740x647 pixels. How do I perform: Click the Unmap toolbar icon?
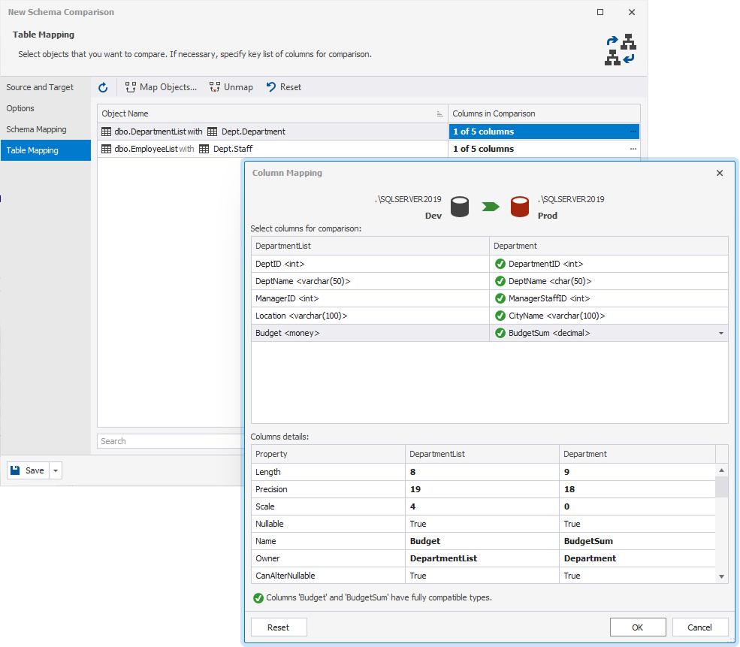coord(213,87)
